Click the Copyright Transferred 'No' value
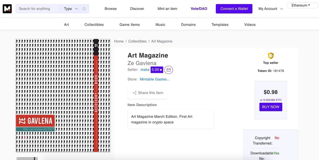This screenshot has height=160, width=319. tap(277, 138)
